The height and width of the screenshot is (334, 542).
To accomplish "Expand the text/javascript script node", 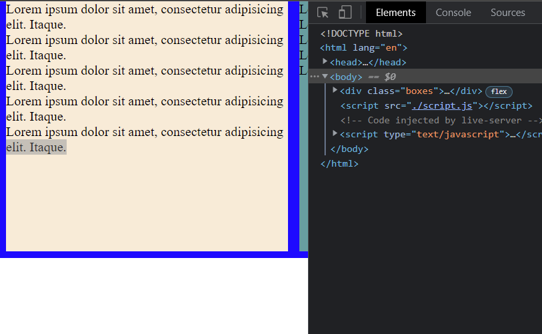I will [335, 133].
